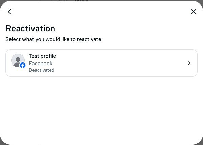Click the Facebook label under Test profile

point(41,64)
